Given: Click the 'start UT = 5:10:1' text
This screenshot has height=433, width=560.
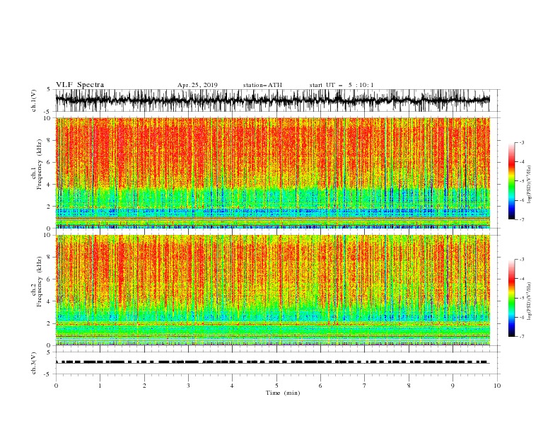Looking at the screenshot, I should (x=342, y=85).
